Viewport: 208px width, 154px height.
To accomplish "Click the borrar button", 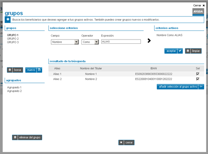I will tap(15, 70).
